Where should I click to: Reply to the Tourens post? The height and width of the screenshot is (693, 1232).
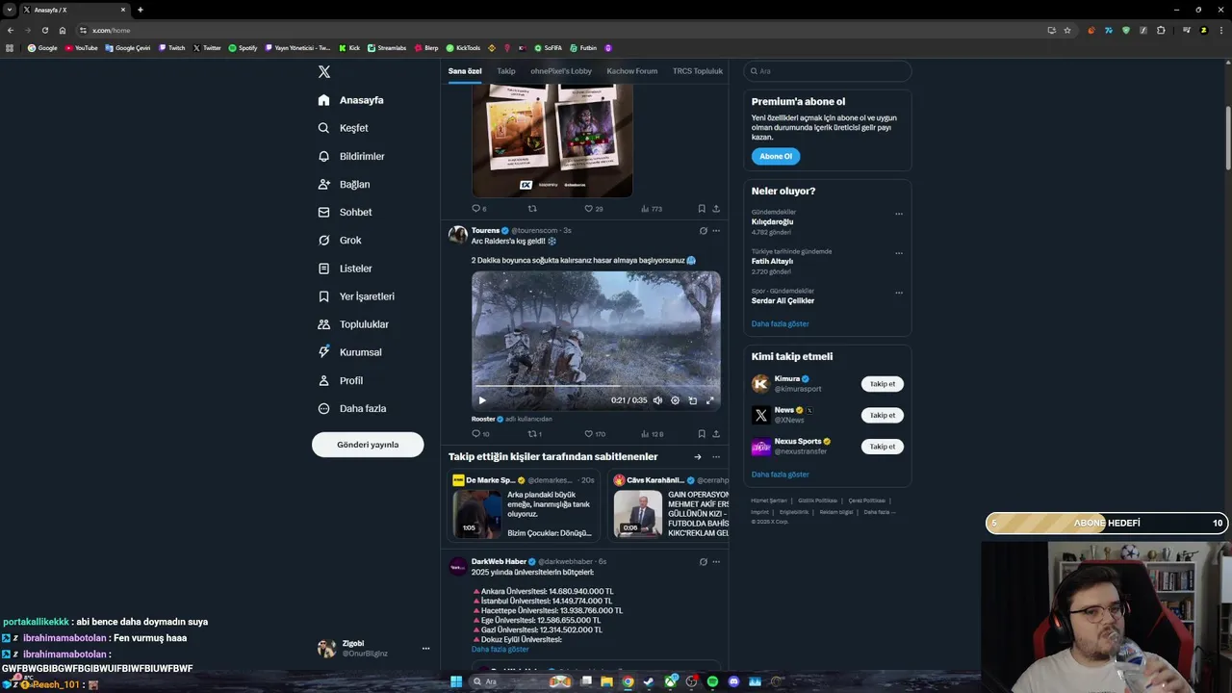(480, 434)
